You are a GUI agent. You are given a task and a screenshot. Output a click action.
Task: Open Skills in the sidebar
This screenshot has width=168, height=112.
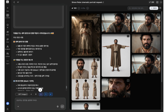[8, 33]
